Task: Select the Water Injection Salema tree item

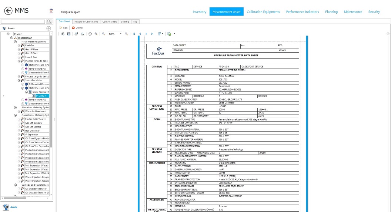Action: tap(37, 181)
